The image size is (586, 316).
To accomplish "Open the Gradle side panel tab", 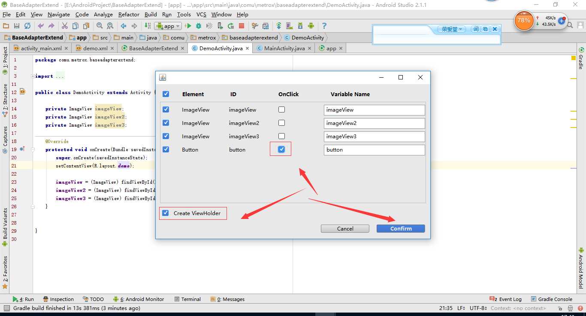I will pyautogui.click(x=581, y=59).
